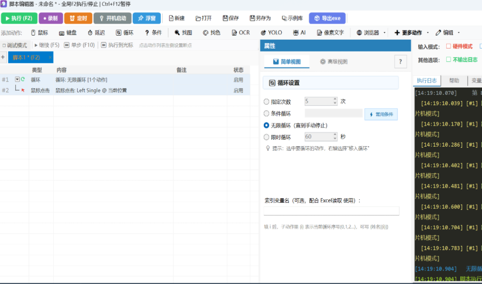The height and width of the screenshot is (284, 482).
Task: Add a 条件 condition action
Action: click(x=153, y=33)
